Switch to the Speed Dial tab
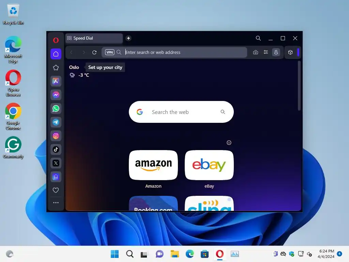The width and height of the screenshot is (349, 262). click(94, 38)
